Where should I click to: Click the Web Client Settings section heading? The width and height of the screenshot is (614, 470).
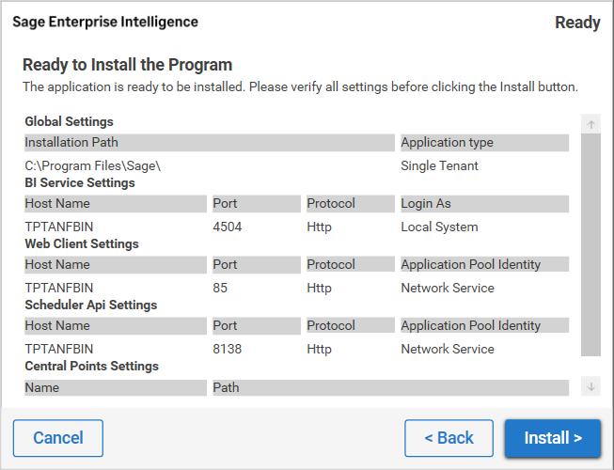[82, 244]
